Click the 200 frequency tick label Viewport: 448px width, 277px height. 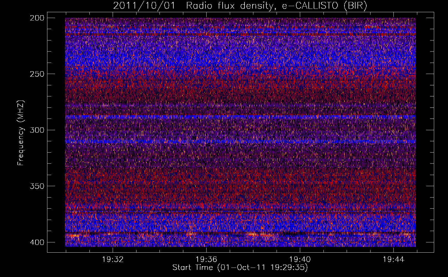click(37, 18)
